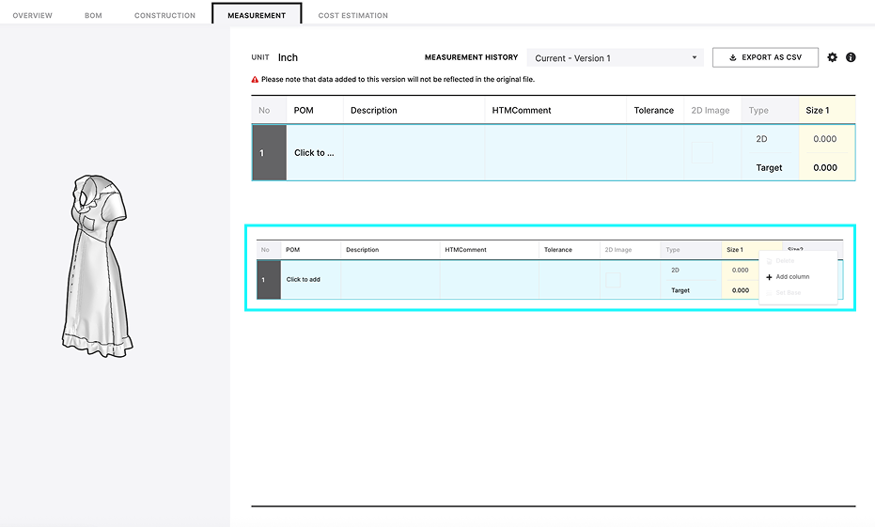Click the empty Tolerance cell in top row 1
875x527 pixels.
(656, 153)
